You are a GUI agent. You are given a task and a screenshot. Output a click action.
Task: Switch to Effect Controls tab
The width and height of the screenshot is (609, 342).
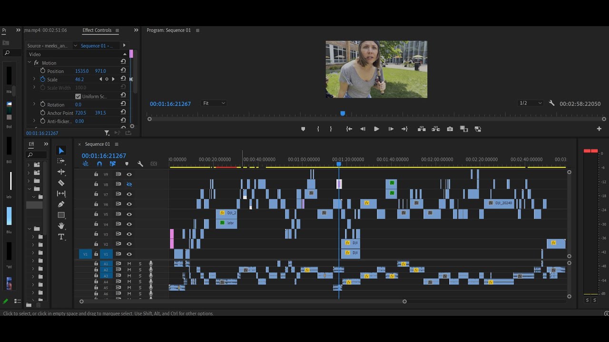pyautogui.click(x=97, y=30)
